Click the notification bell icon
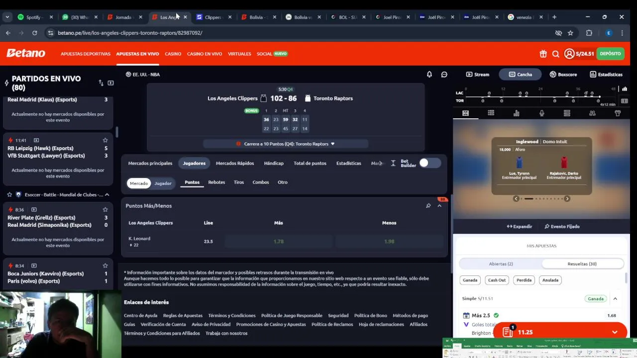This screenshot has height=358, width=637. [x=429, y=75]
